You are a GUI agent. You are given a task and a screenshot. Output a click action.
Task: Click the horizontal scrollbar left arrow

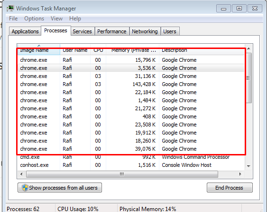pyautogui.click(x=21, y=174)
